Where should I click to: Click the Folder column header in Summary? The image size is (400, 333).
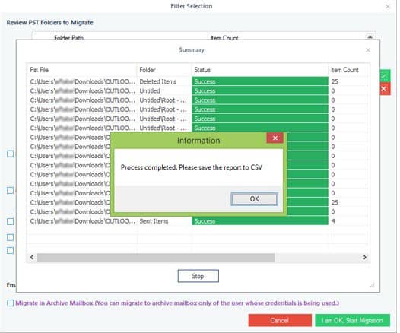(164, 70)
